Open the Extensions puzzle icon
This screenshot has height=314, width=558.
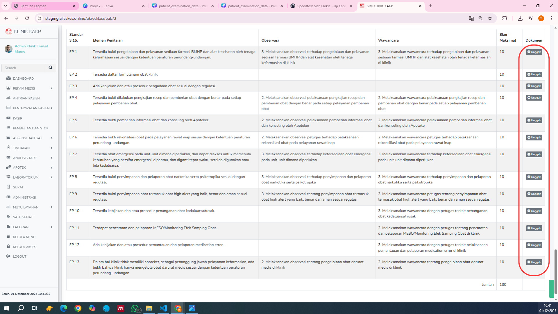pyautogui.click(x=505, y=18)
